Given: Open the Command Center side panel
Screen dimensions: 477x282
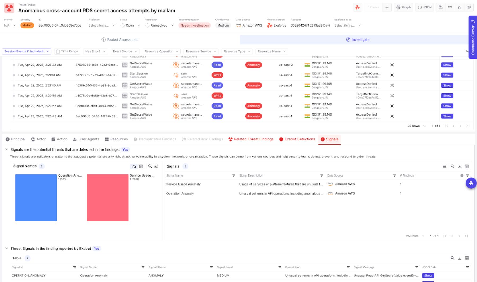Looking at the screenshot, I should (473, 37).
